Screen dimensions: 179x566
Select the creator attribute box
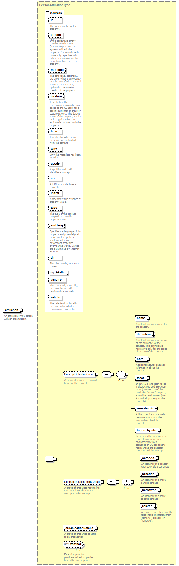tap(56, 35)
